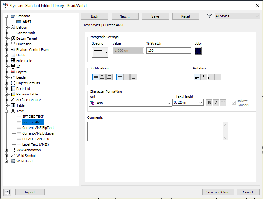Enable underline formatting
Image resolution: width=263 pixels, height=199 pixels.
point(223,103)
